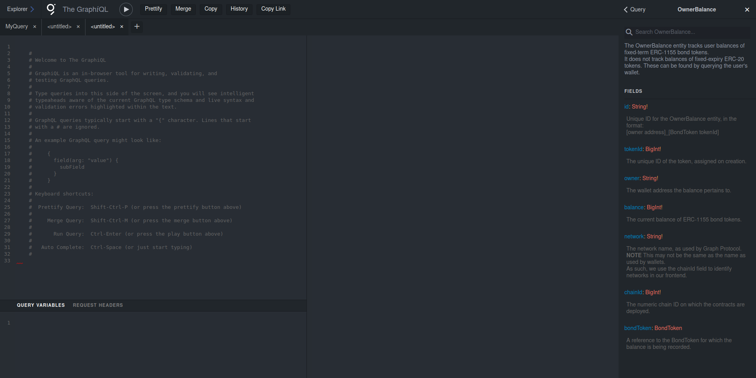Switch to the MyQuery tab

coord(17,26)
